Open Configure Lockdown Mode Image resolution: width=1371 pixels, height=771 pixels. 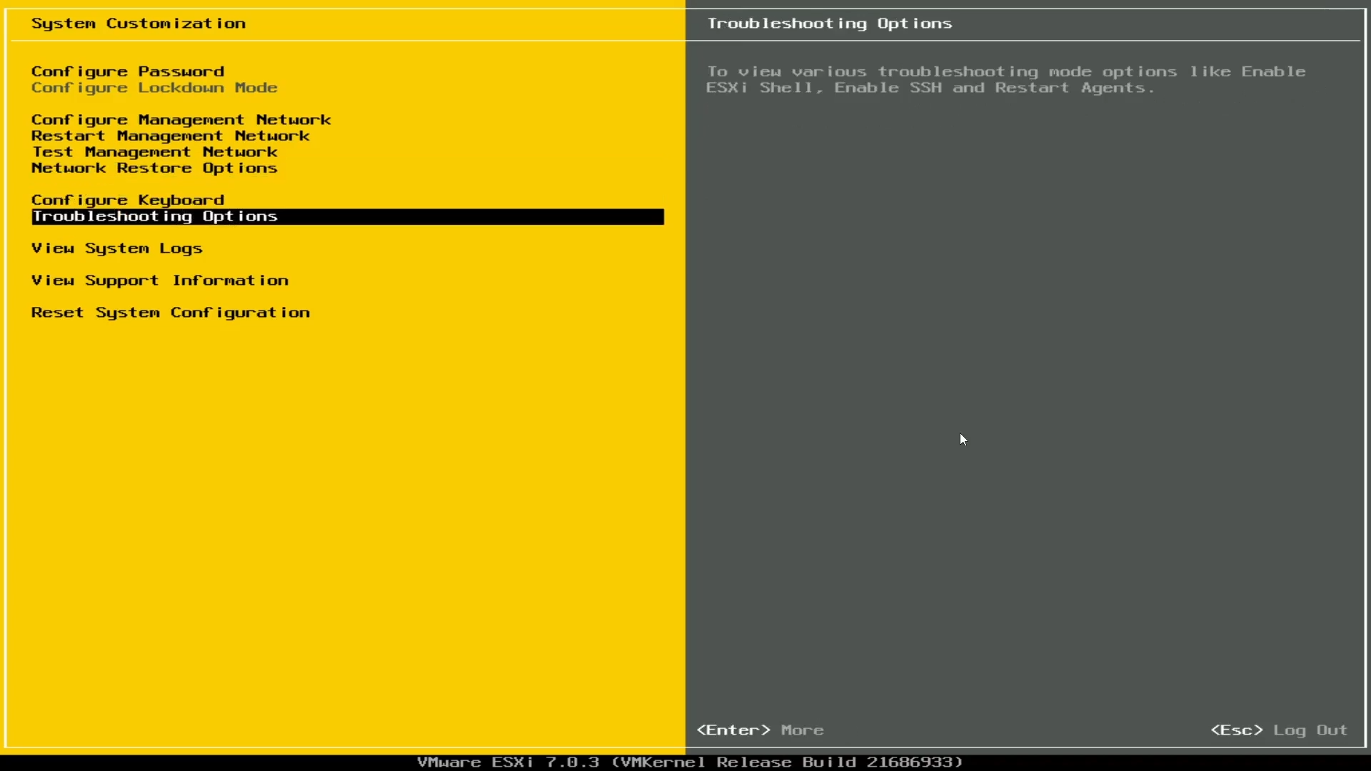[x=154, y=88]
